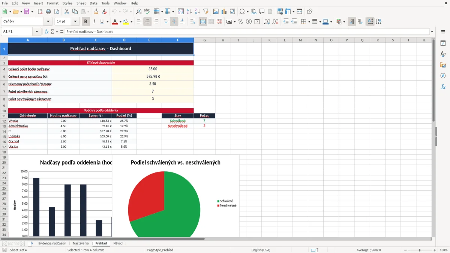Screen dimensions: 450x253
Task: Select row 5 header
Action: point(4,76)
